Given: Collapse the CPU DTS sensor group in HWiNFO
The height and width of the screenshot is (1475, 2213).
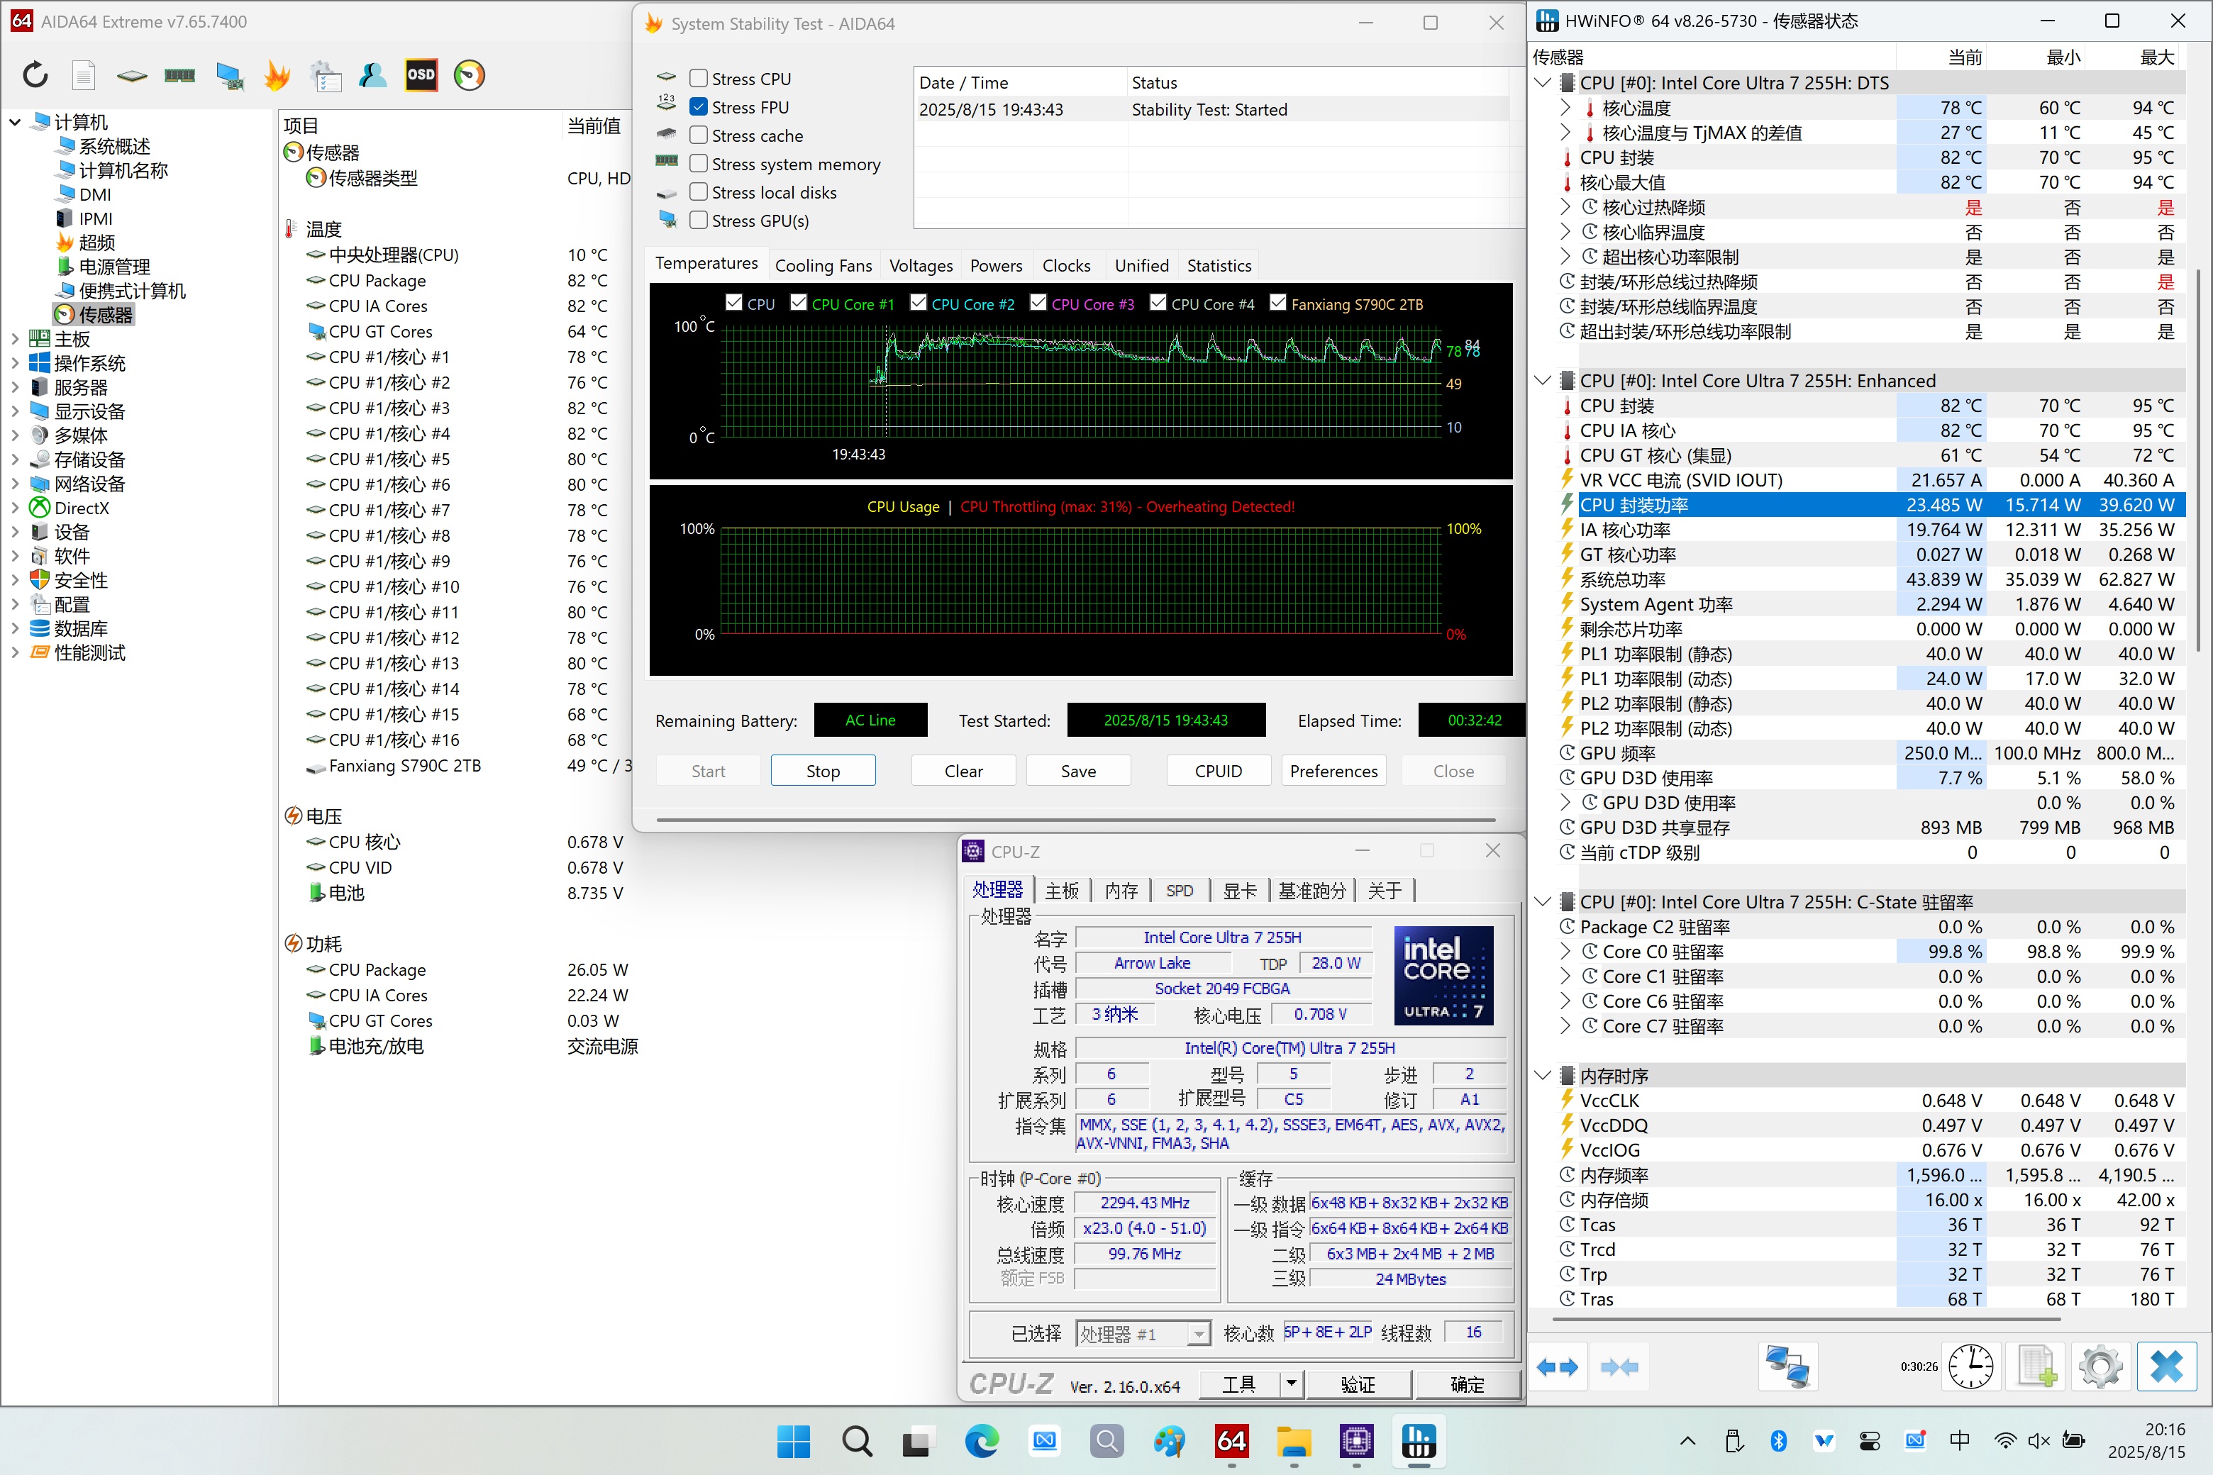Looking at the screenshot, I should (x=1543, y=83).
